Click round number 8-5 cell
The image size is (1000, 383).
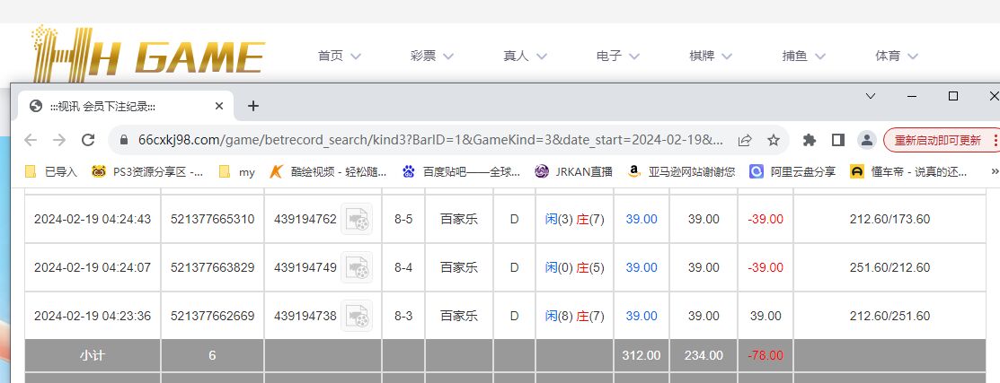point(403,219)
